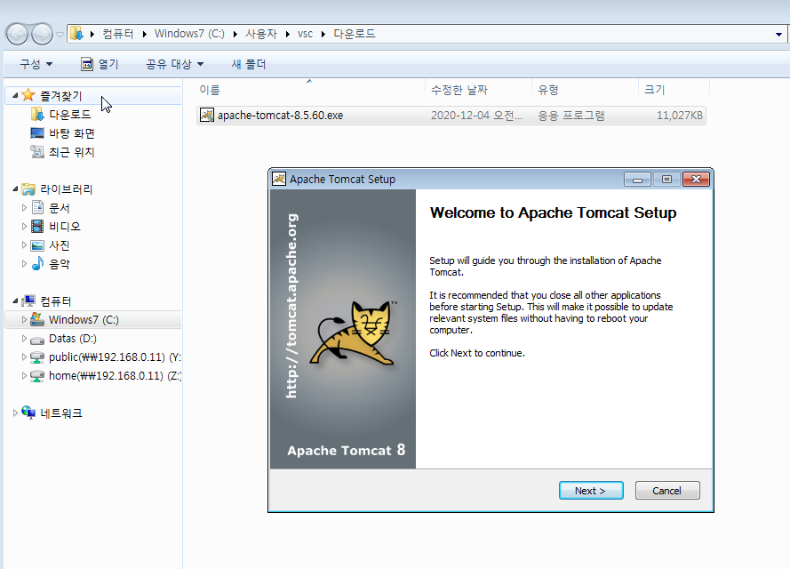Select 다운로드 folder icon in favorites

point(37,115)
